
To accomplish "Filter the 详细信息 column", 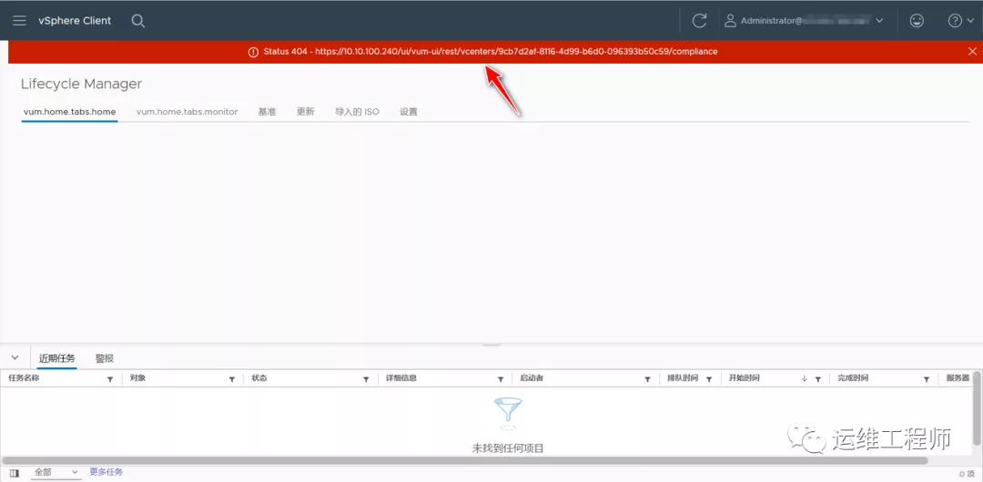I will pos(501,379).
